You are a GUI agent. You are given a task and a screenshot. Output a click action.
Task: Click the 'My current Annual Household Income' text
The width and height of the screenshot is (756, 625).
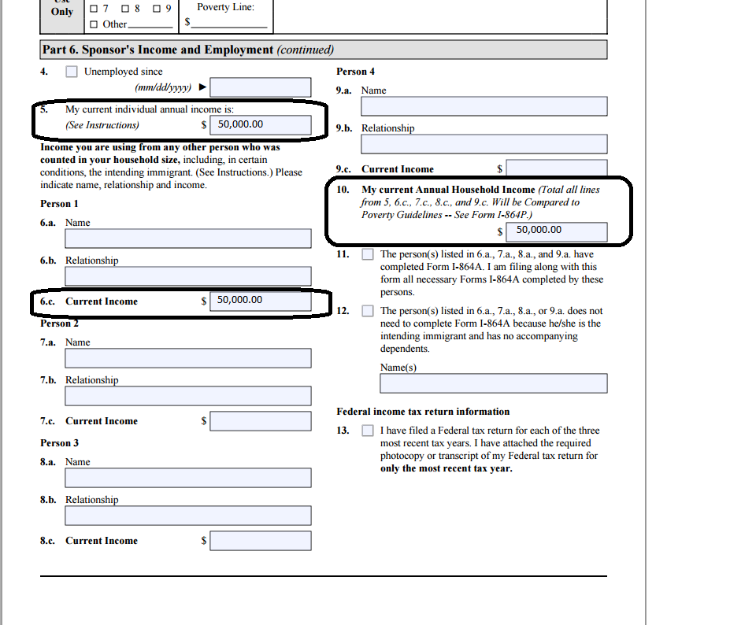tap(448, 190)
